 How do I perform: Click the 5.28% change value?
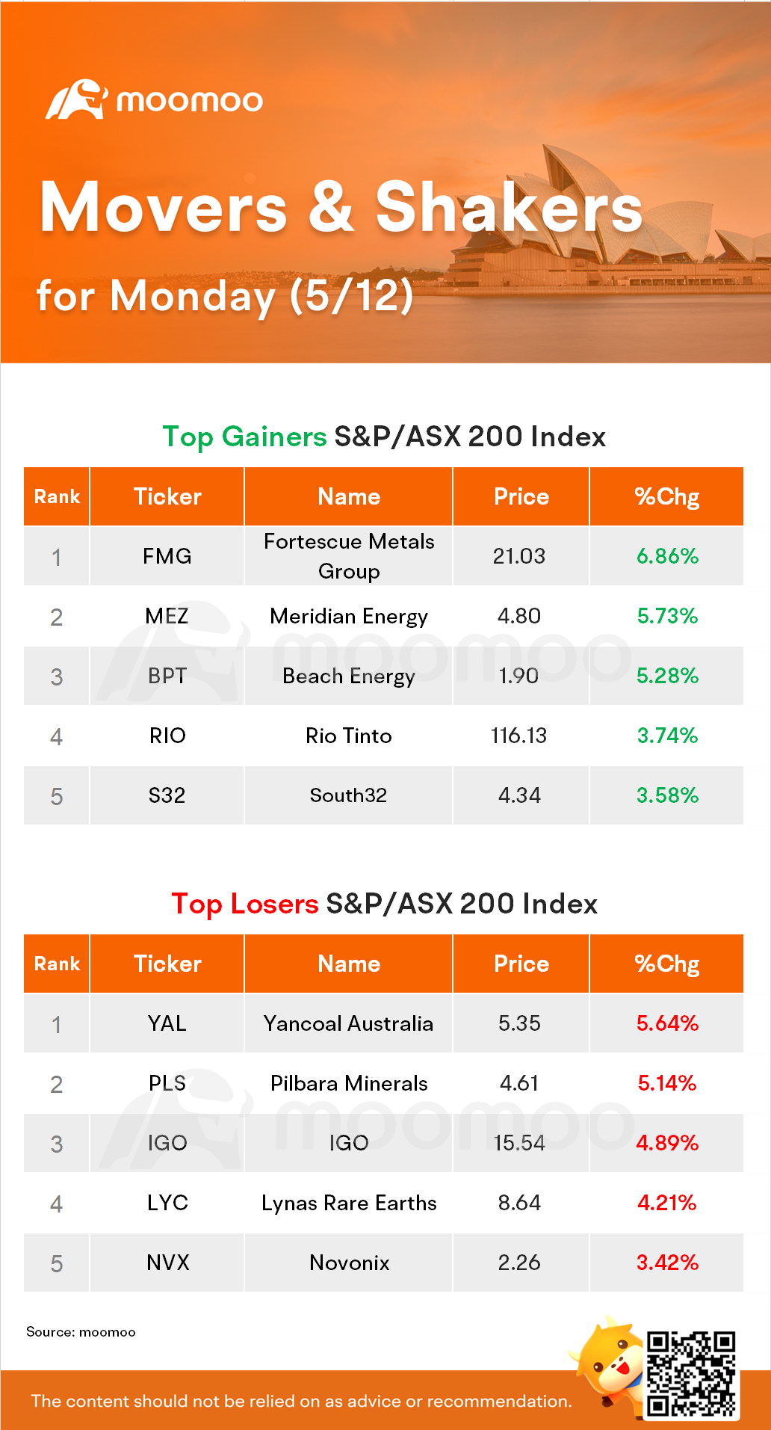(667, 676)
